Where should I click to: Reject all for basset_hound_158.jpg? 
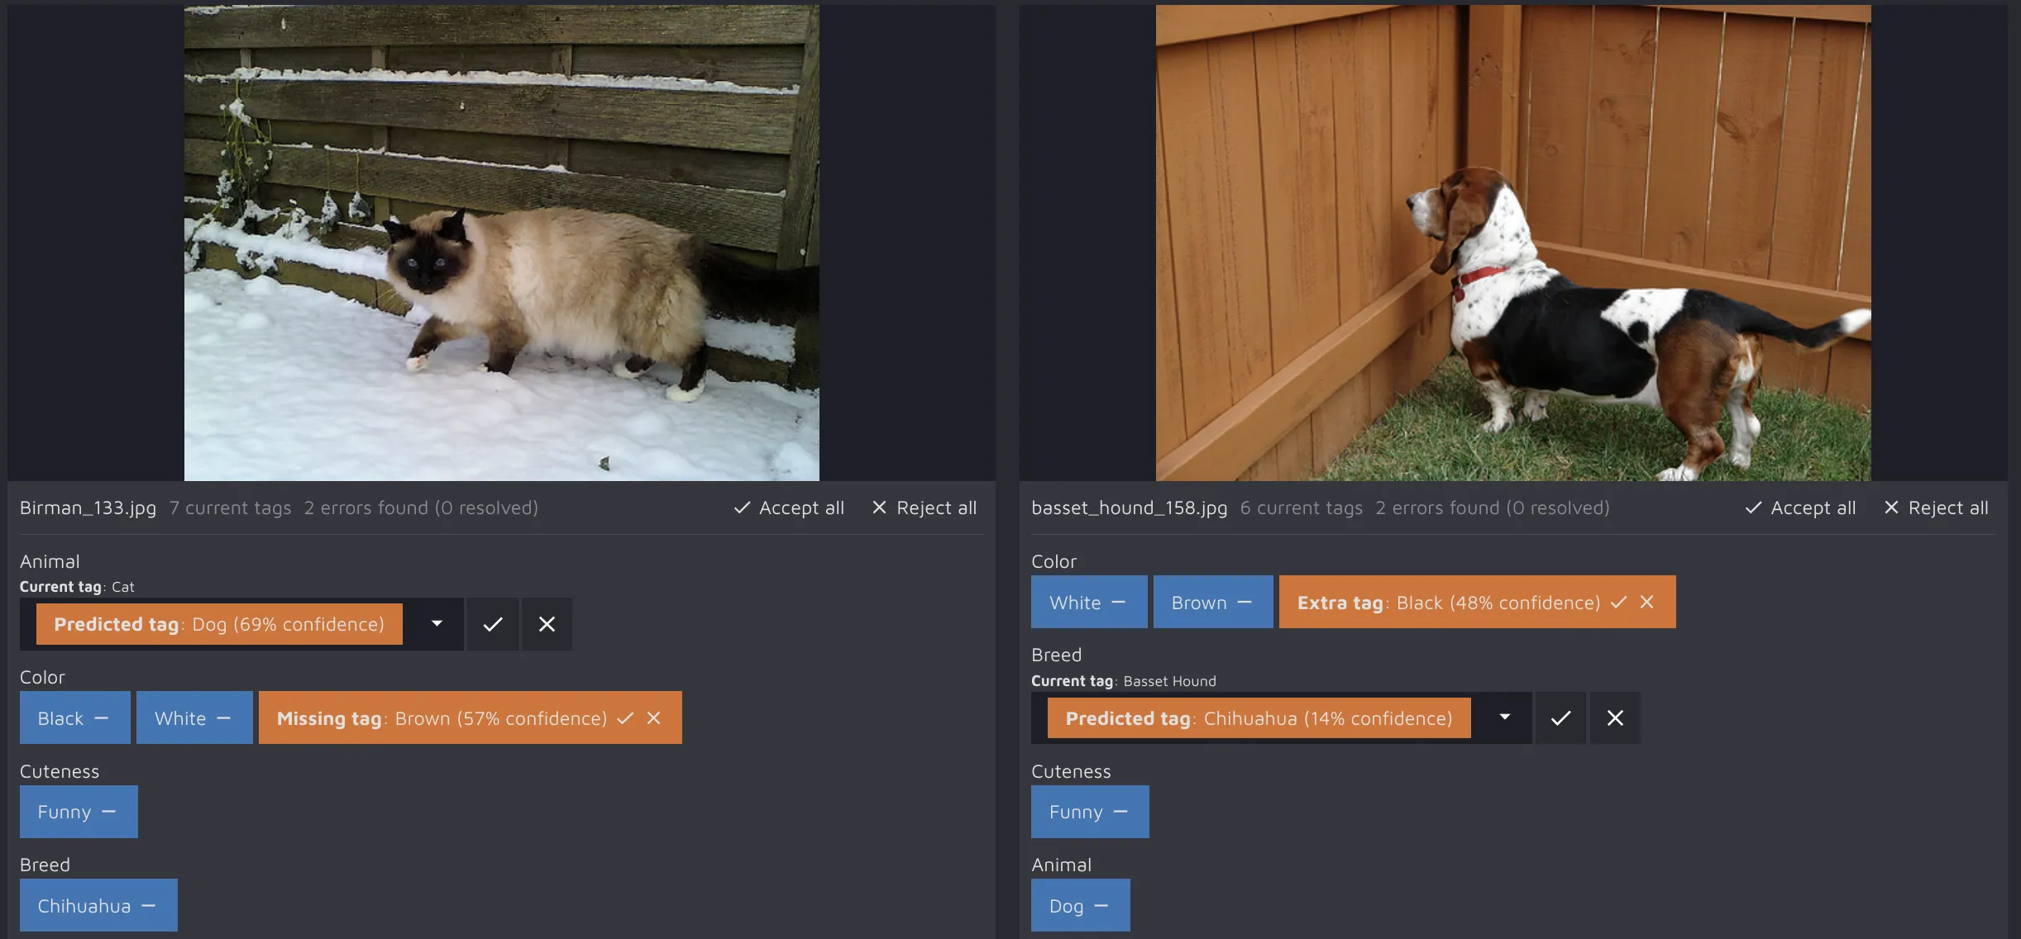pos(1936,508)
